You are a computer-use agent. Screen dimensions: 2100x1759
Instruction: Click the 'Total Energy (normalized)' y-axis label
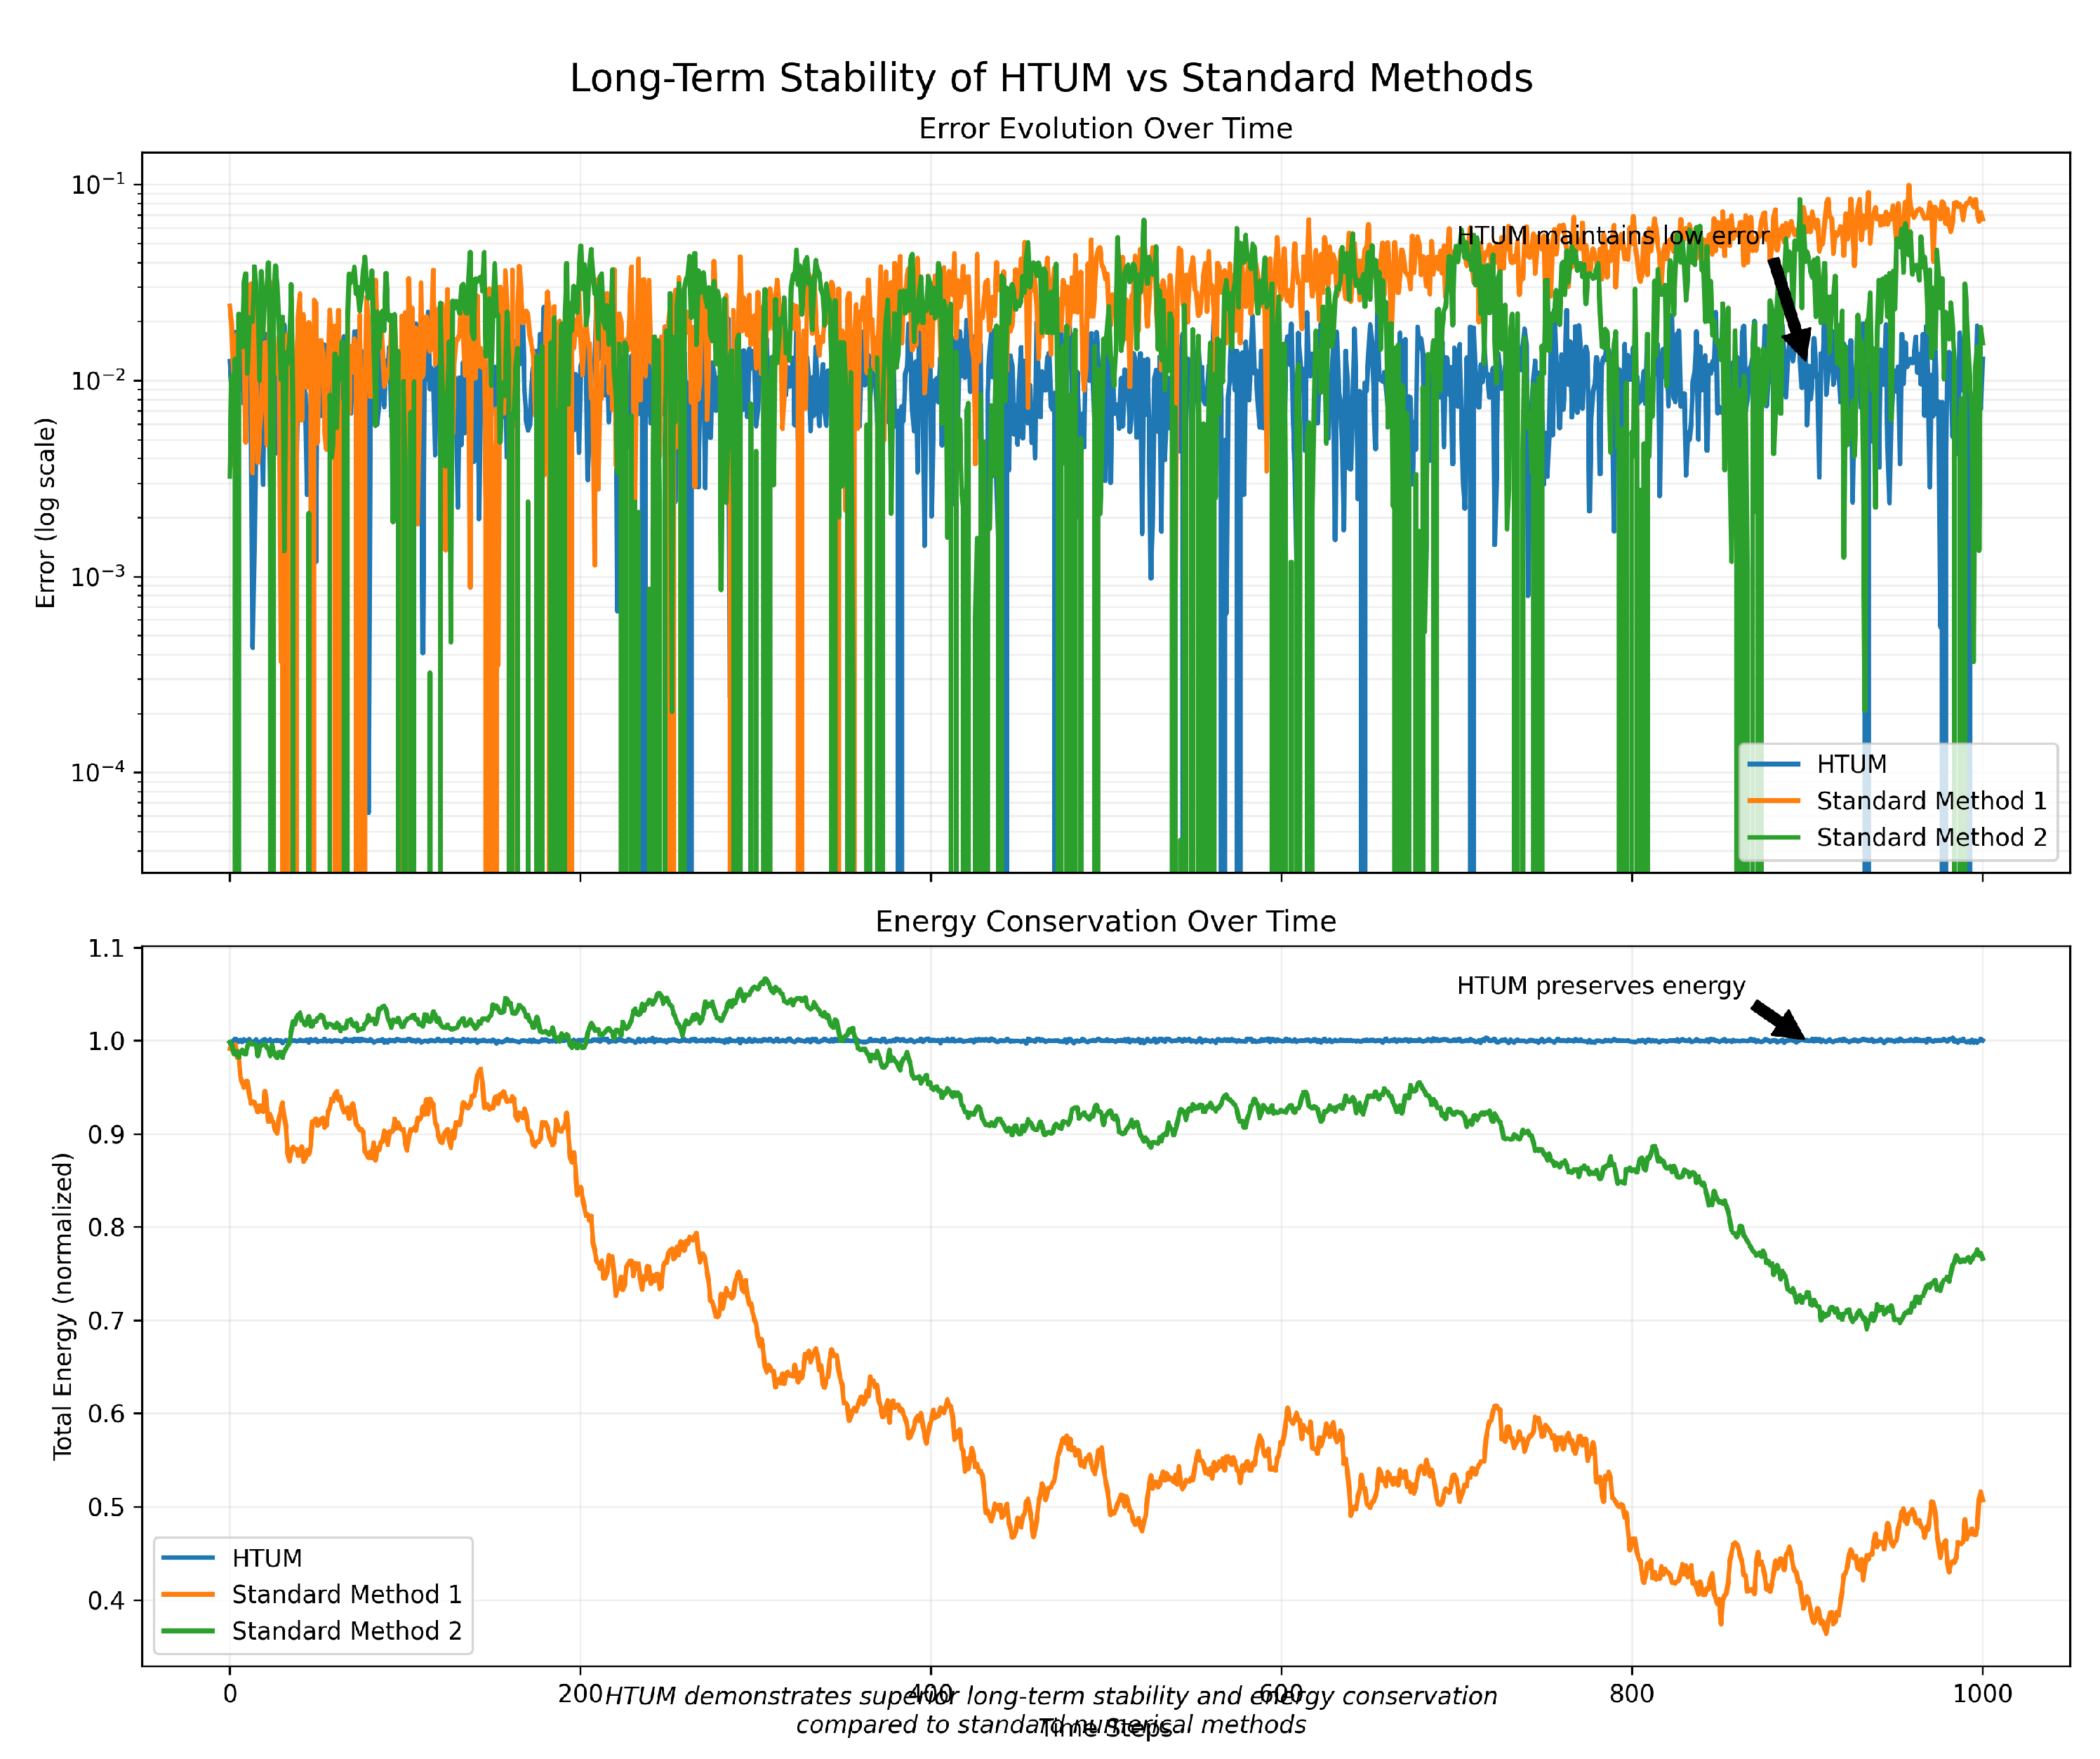pyautogui.click(x=63, y=1306)
